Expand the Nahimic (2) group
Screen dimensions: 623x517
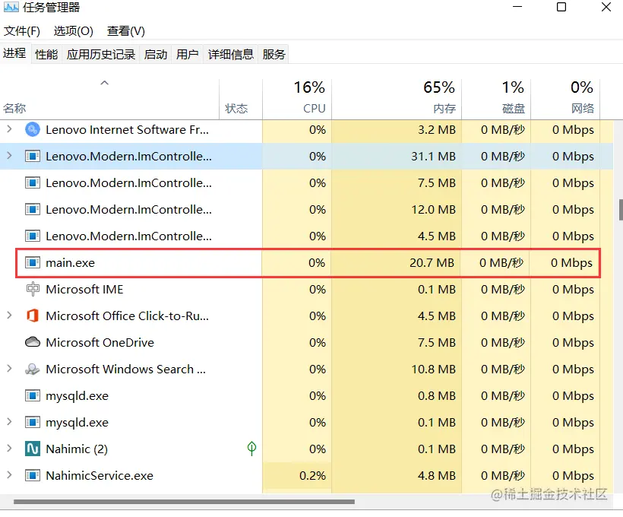[10, 449]
